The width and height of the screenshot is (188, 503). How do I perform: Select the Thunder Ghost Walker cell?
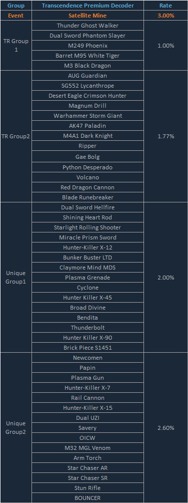(x=88, y=26)
